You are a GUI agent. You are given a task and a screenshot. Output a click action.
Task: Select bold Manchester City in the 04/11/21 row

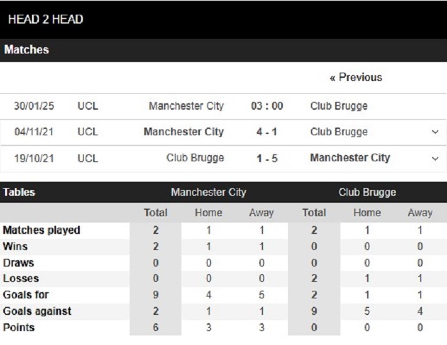pyautogui.click(x=184, y=132)
